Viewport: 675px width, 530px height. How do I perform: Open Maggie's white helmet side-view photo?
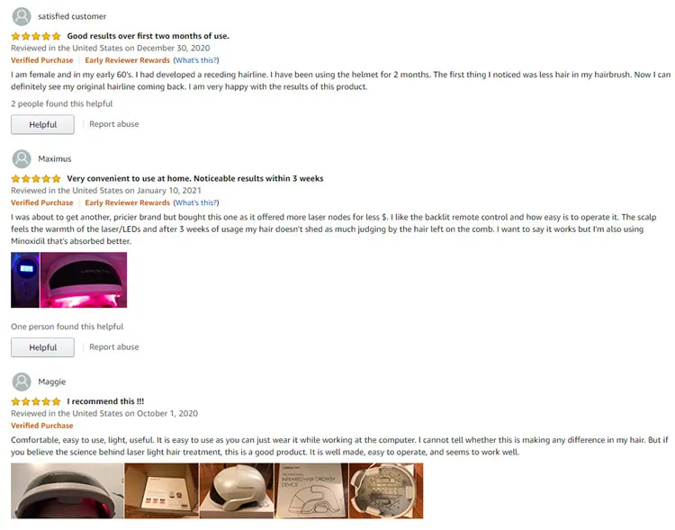point(237,490)
